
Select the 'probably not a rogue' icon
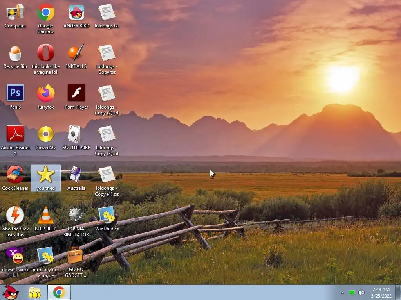tap(45, 262)
